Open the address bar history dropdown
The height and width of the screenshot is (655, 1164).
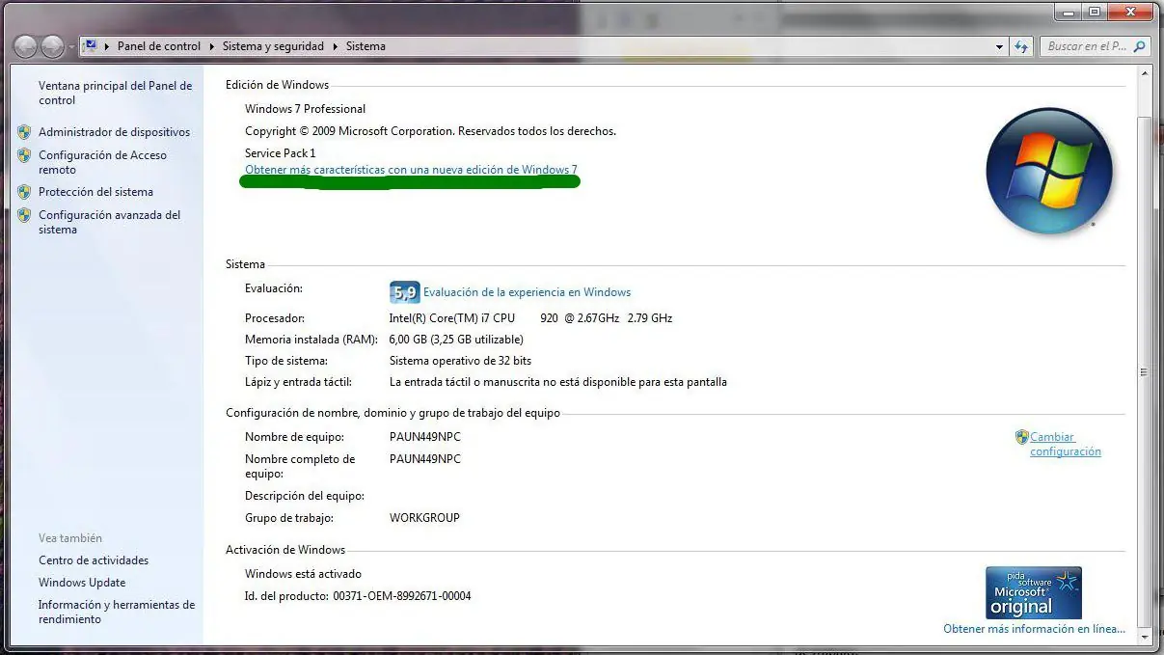click(1000, 45)
